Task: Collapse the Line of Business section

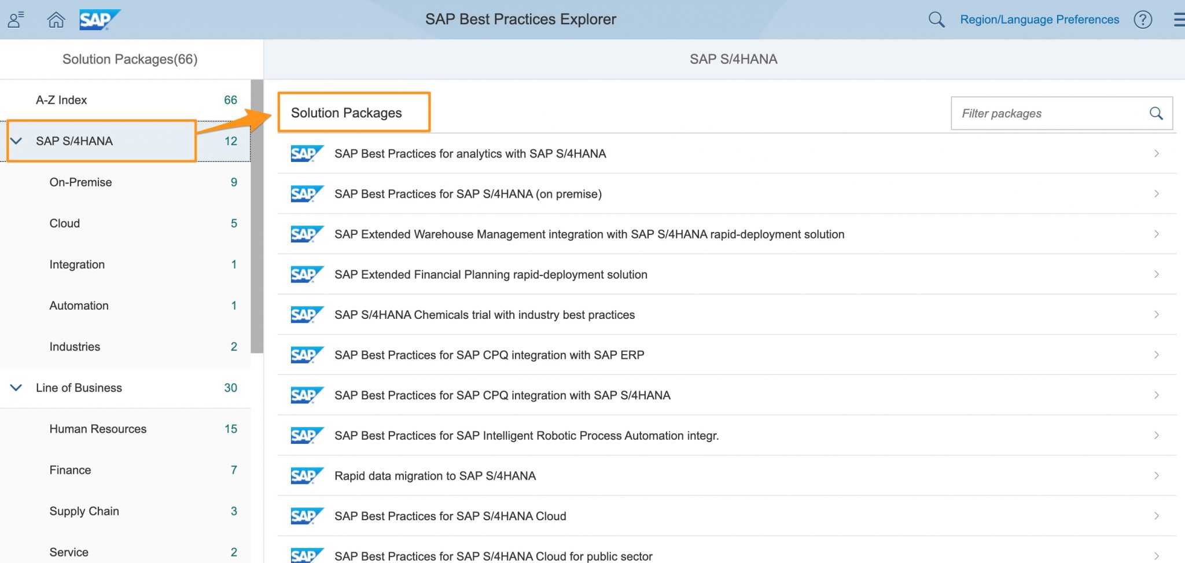Action: tap(16, 388)
